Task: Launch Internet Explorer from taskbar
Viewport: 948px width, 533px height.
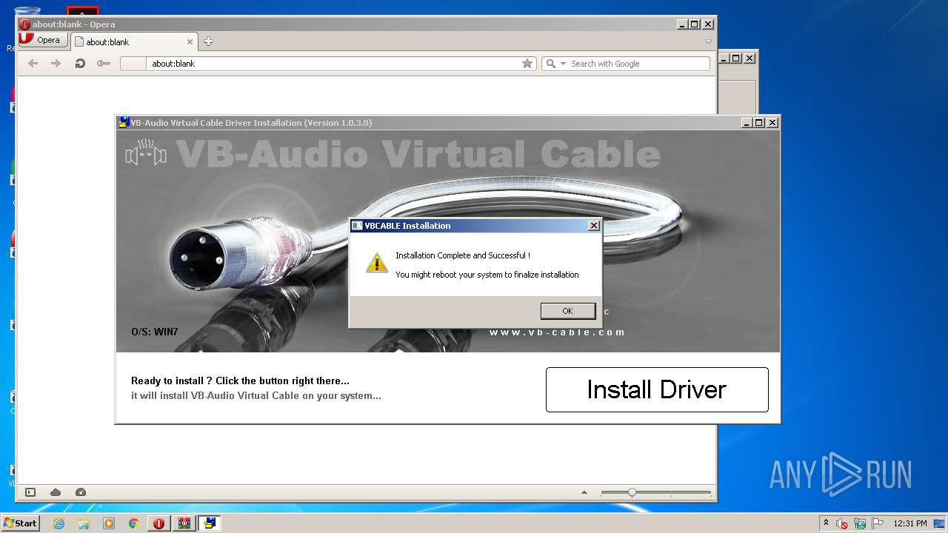Action: (x=59, y=523)
